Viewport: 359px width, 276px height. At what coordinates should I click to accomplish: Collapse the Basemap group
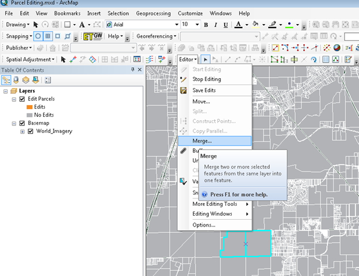(x=14, y=124)
